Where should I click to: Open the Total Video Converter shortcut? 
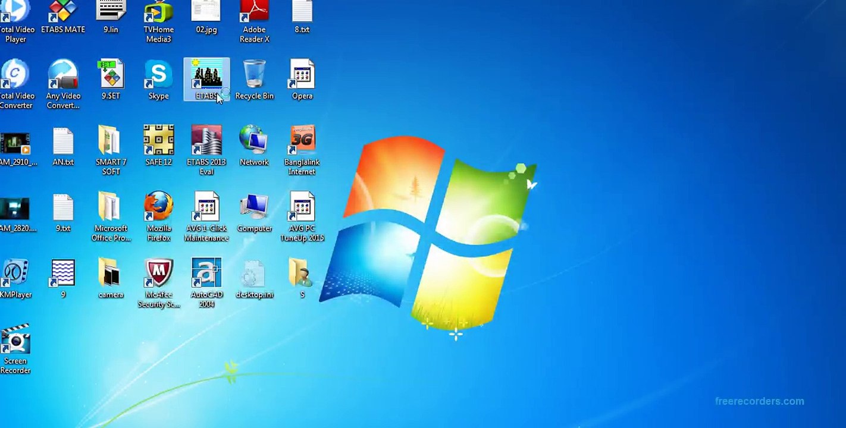(16, 84)
